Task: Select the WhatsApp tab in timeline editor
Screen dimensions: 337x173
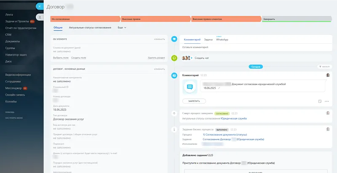Action: (222, 40)
